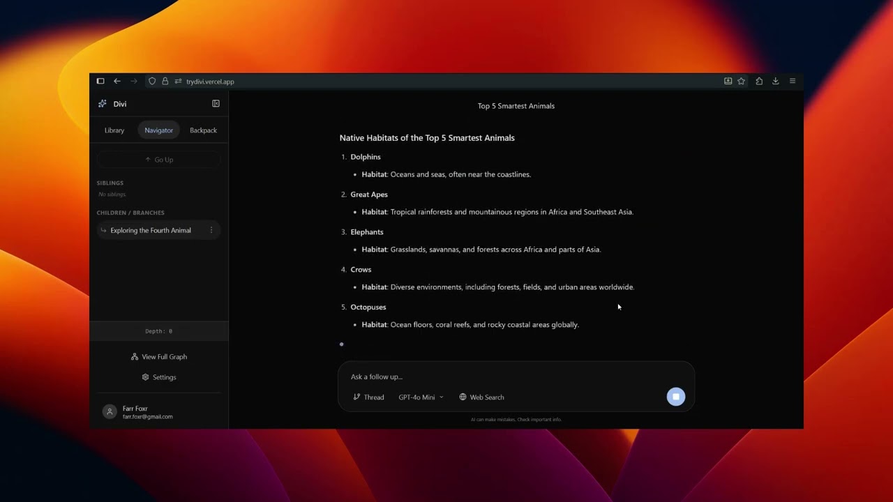Click the Elephants list item
The height and width of the screenshot is (502, 893).
point(367,232)
